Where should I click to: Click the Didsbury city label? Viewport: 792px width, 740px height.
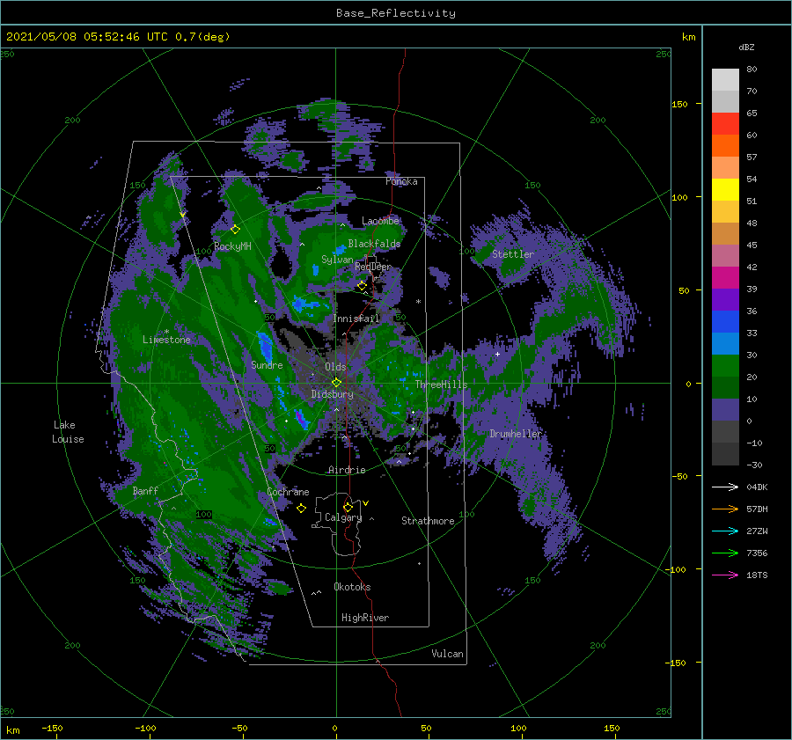click(x=332, y=394)
